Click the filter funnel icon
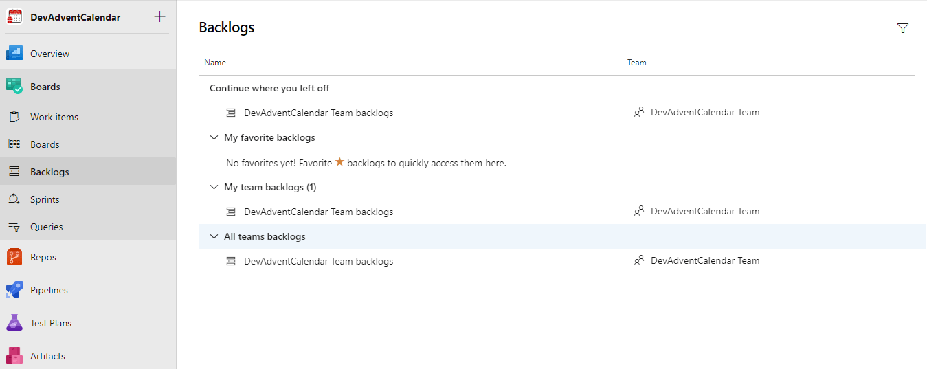Image resolution: width=927 pixels, height=369 pixels. click(x=903, y=28)
